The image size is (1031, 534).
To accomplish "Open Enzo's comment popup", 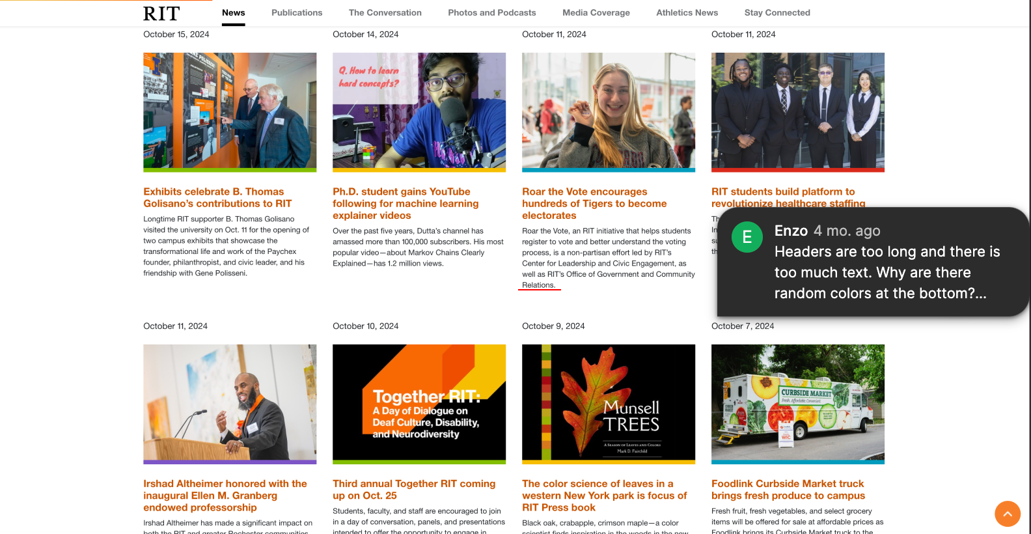I will tap(873, 262).
